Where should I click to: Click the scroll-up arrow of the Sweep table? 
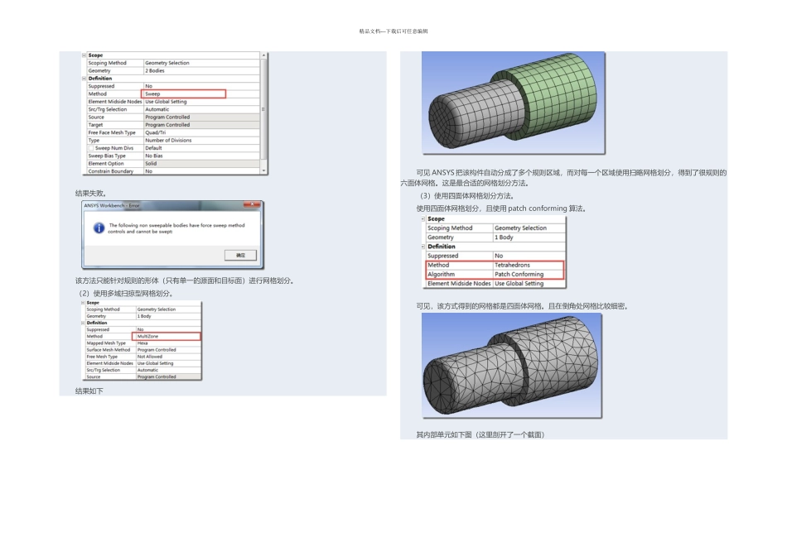pos(263,55)
